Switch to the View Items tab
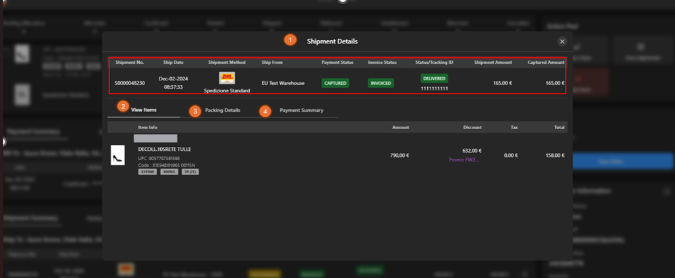 [x=144, y=110]
